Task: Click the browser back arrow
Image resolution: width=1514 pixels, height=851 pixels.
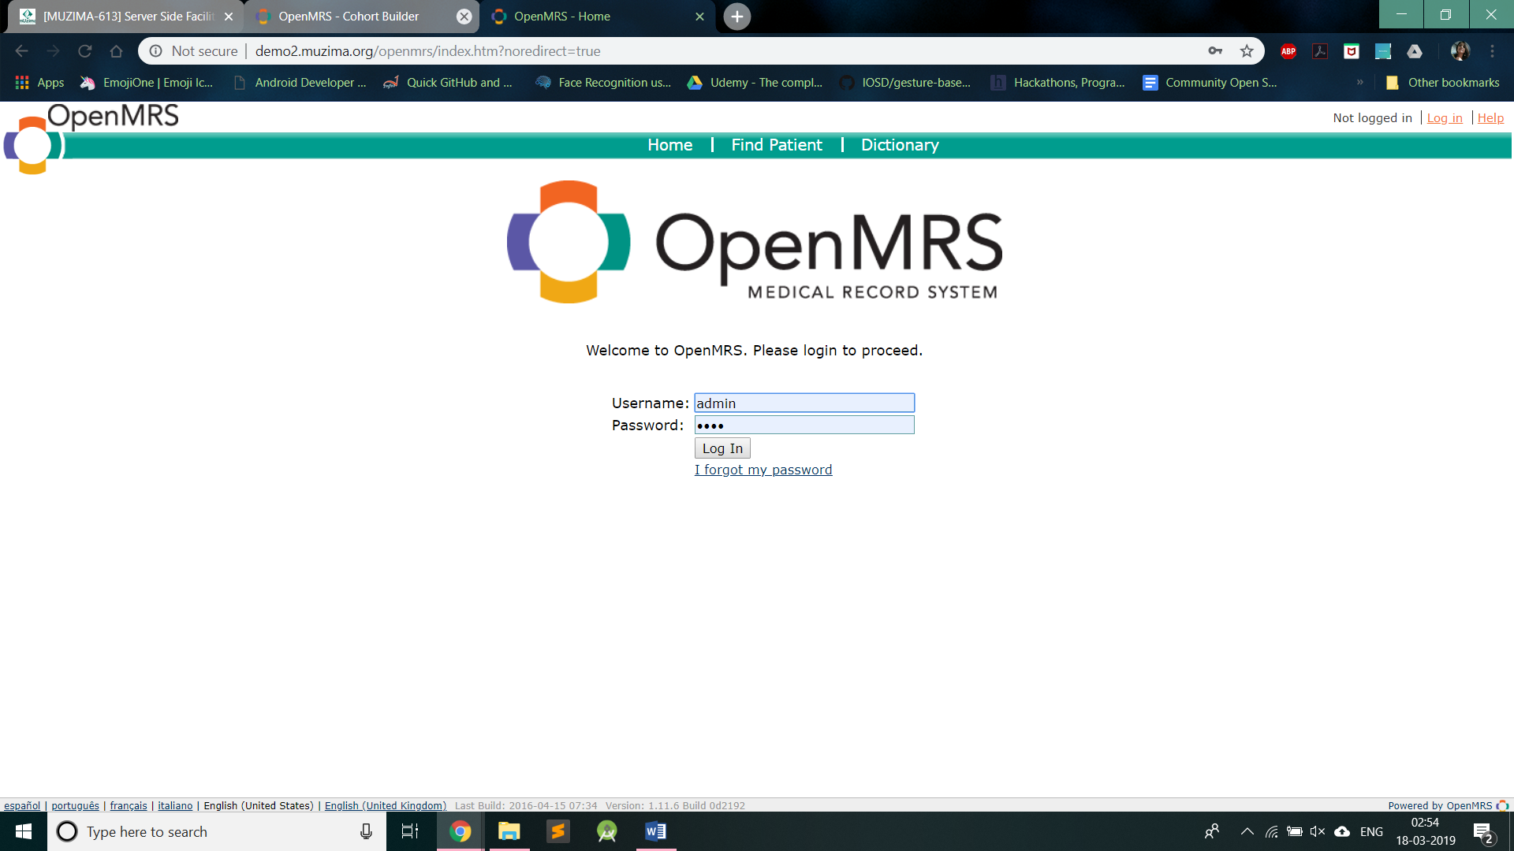Action: pyautogui.click(x=21, y=51)
